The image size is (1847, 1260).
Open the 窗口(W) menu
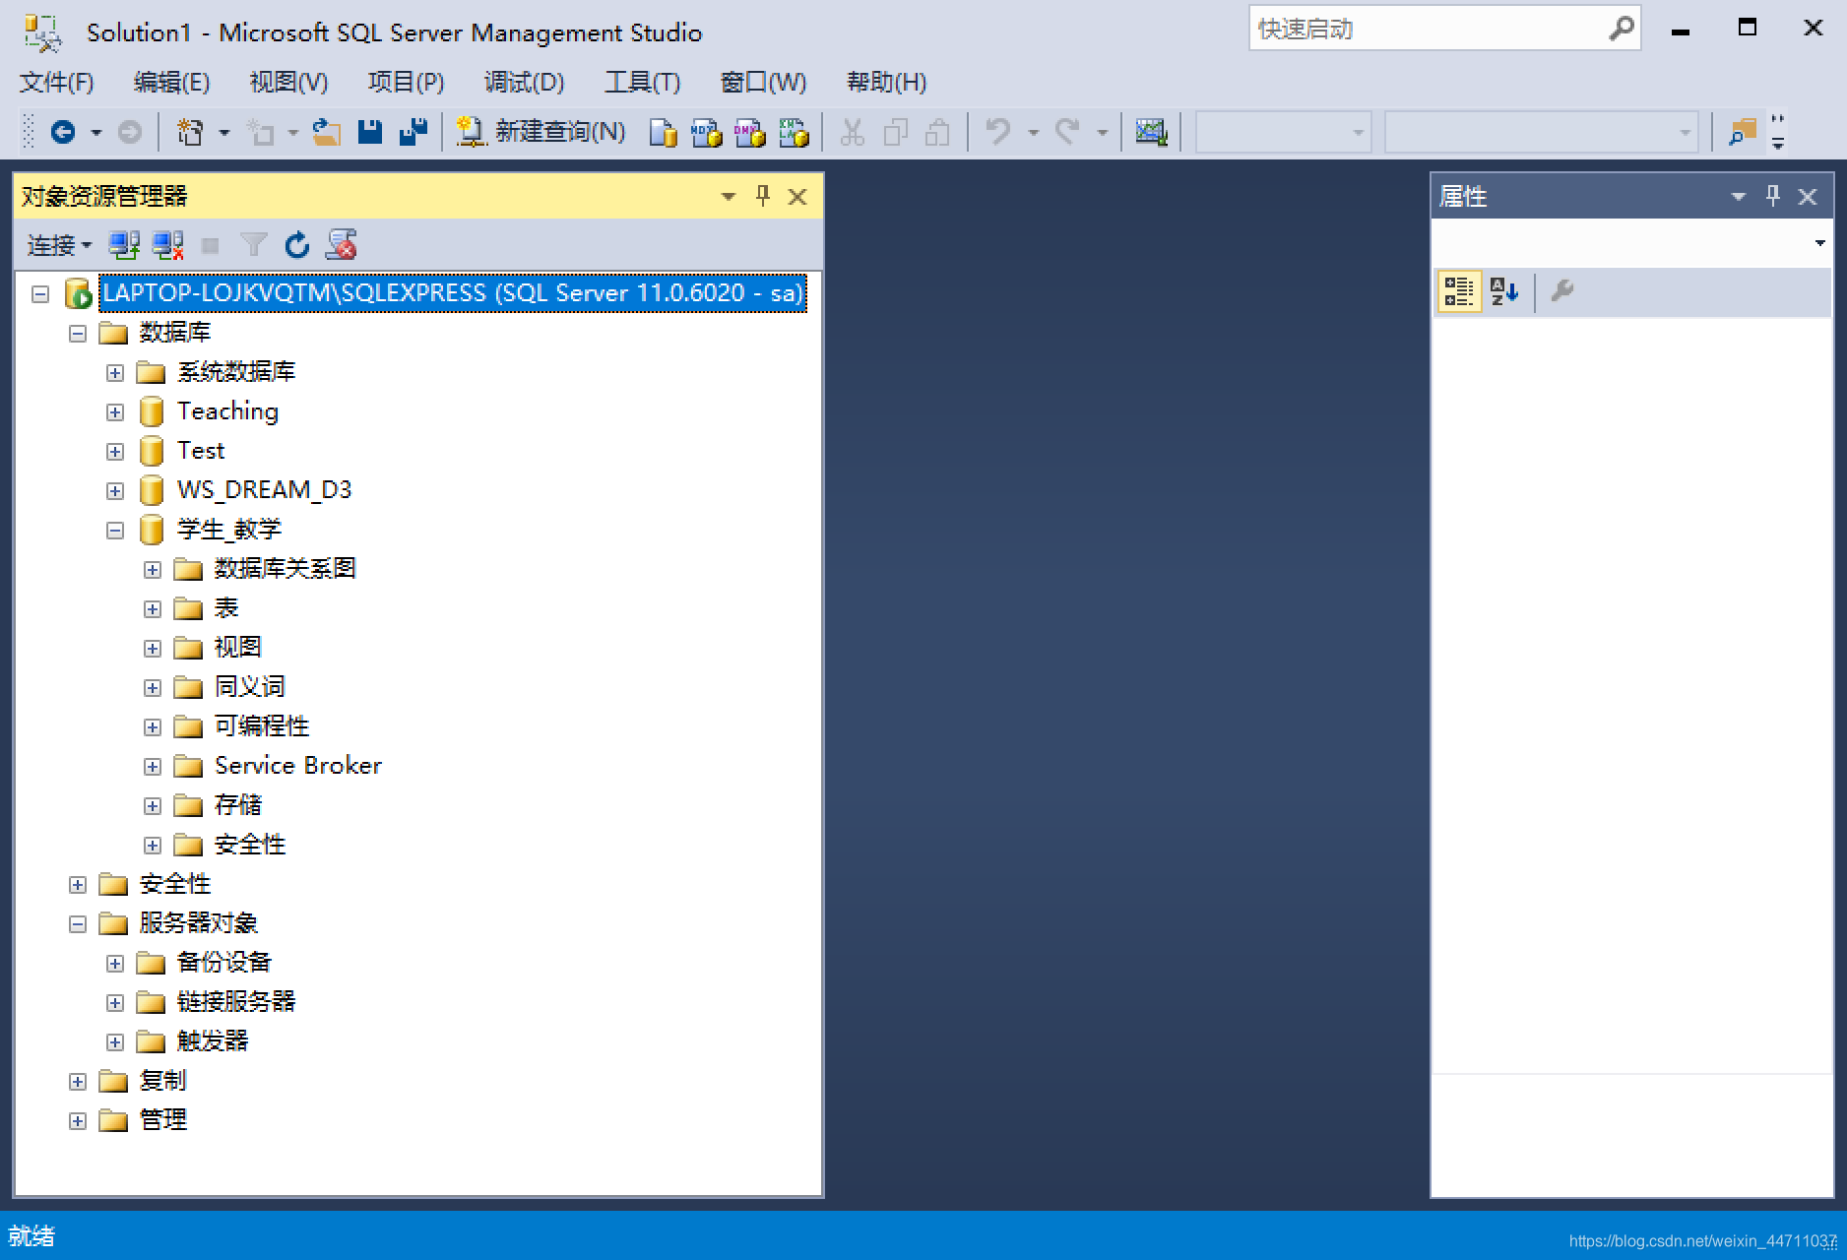tap(763, 82)
